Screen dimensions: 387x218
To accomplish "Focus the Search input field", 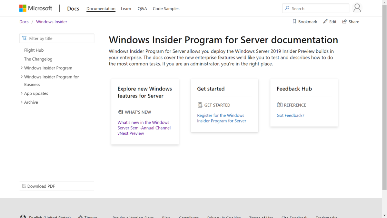I will 316,8.
